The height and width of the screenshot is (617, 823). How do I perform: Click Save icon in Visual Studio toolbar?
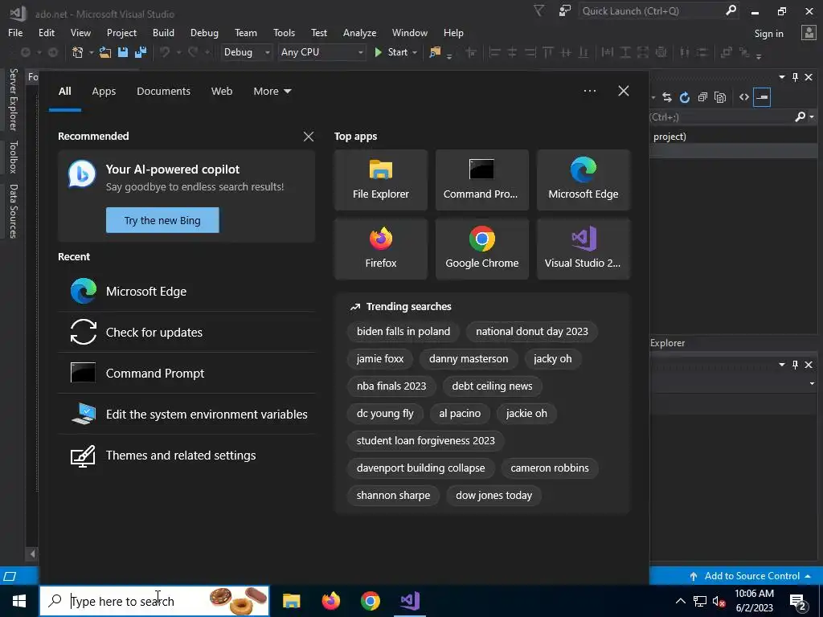(123, 52)
